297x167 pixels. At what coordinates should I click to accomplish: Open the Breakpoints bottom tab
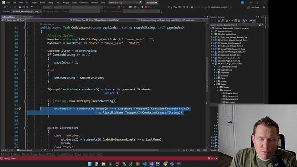click(15, 154)
